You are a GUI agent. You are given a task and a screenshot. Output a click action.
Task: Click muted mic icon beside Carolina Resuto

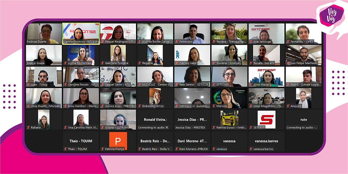(65, 85)
